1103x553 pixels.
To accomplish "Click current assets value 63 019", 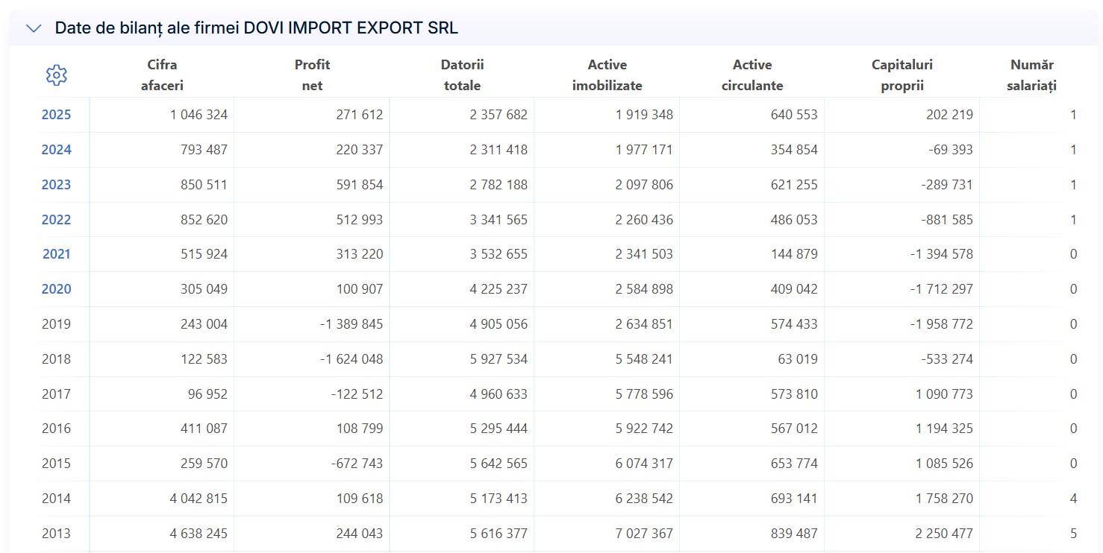I will point(798,359).
